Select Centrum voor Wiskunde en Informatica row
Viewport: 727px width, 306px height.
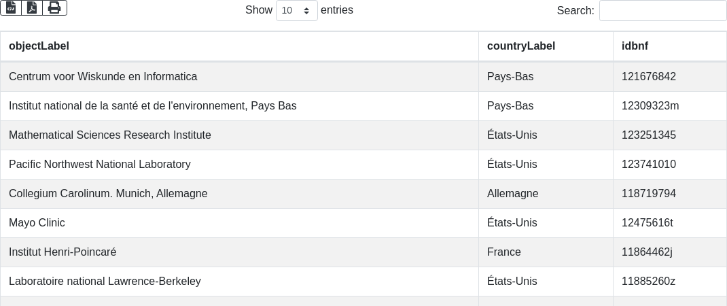363,77
